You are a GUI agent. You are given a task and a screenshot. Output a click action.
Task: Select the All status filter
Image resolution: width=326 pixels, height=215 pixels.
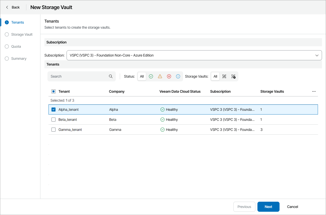coord(142,76)
